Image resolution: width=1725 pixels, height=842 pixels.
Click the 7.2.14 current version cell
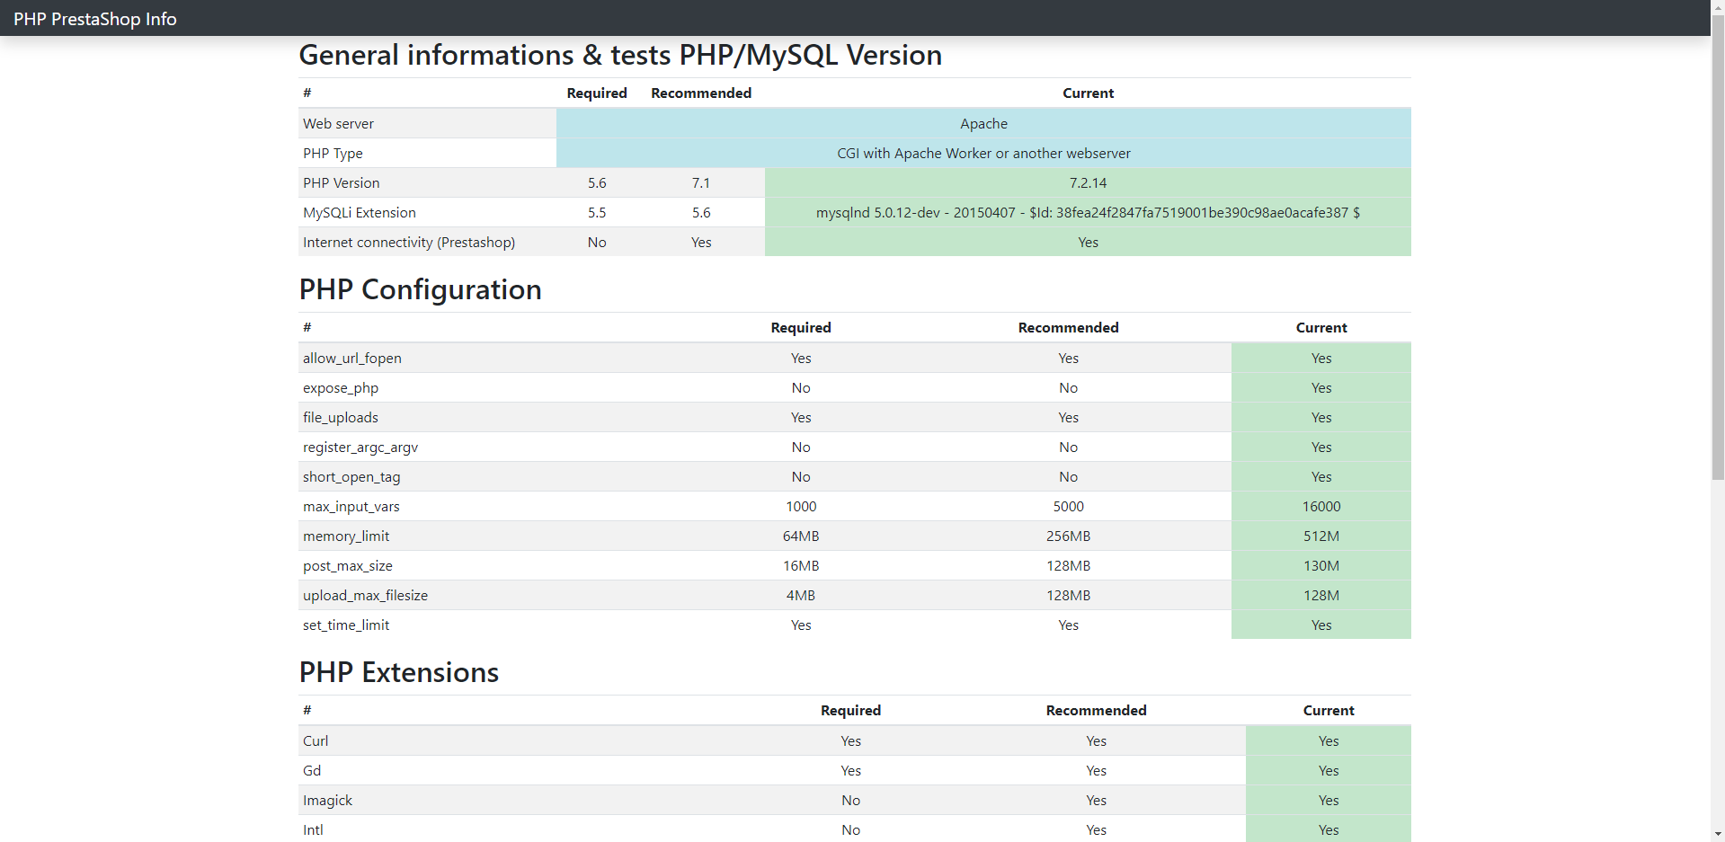[x=1088, y=182]
